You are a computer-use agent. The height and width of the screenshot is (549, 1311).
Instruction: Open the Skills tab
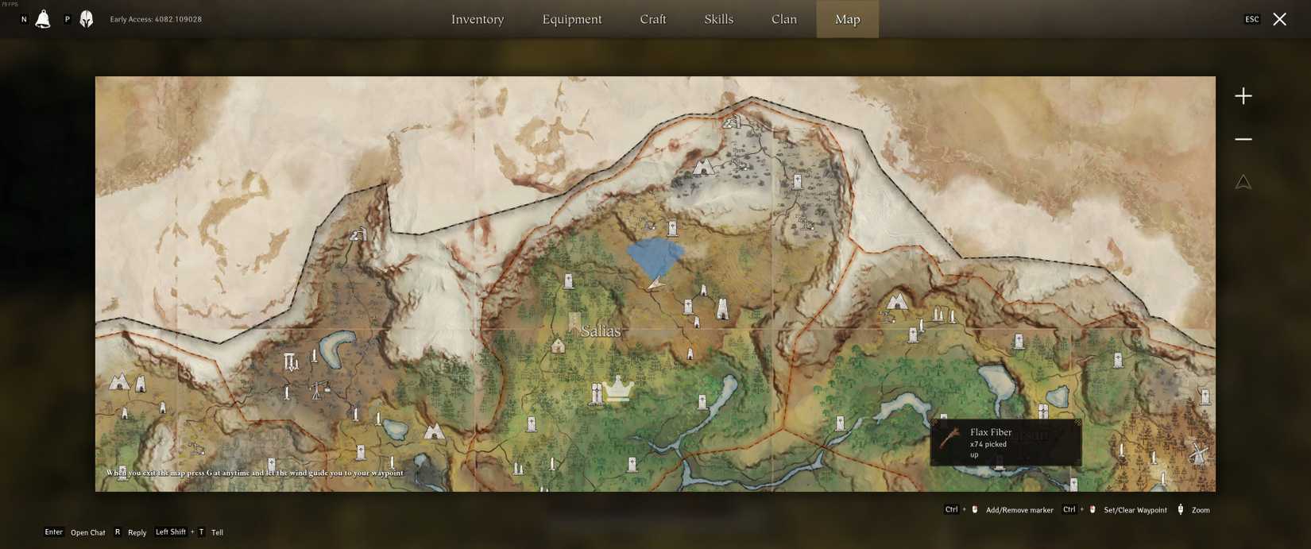(718, 19)
